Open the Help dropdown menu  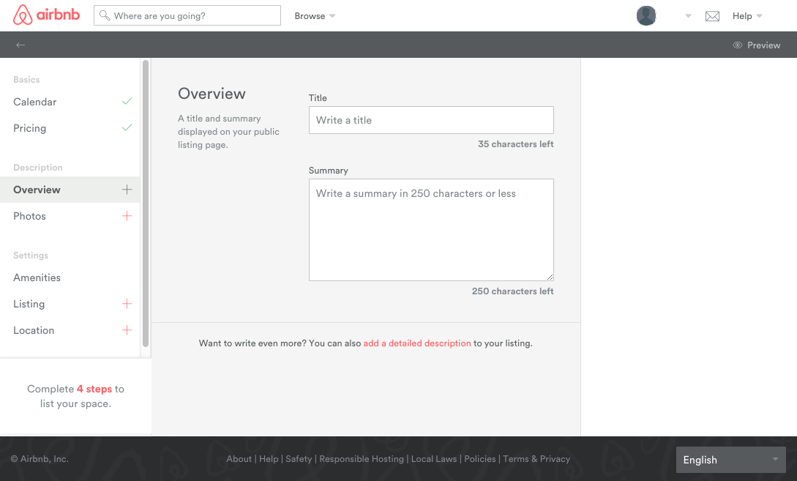(747, 15)
